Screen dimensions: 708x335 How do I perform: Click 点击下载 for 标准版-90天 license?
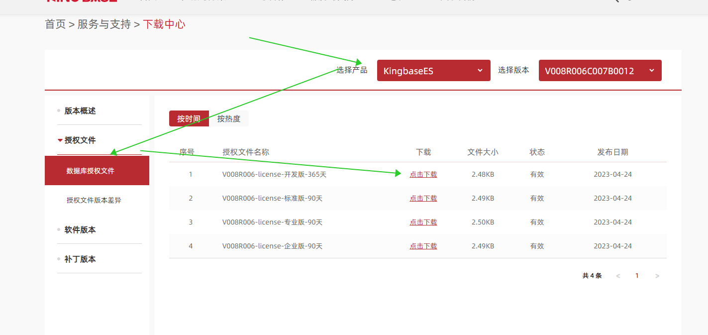click(423, 198)
